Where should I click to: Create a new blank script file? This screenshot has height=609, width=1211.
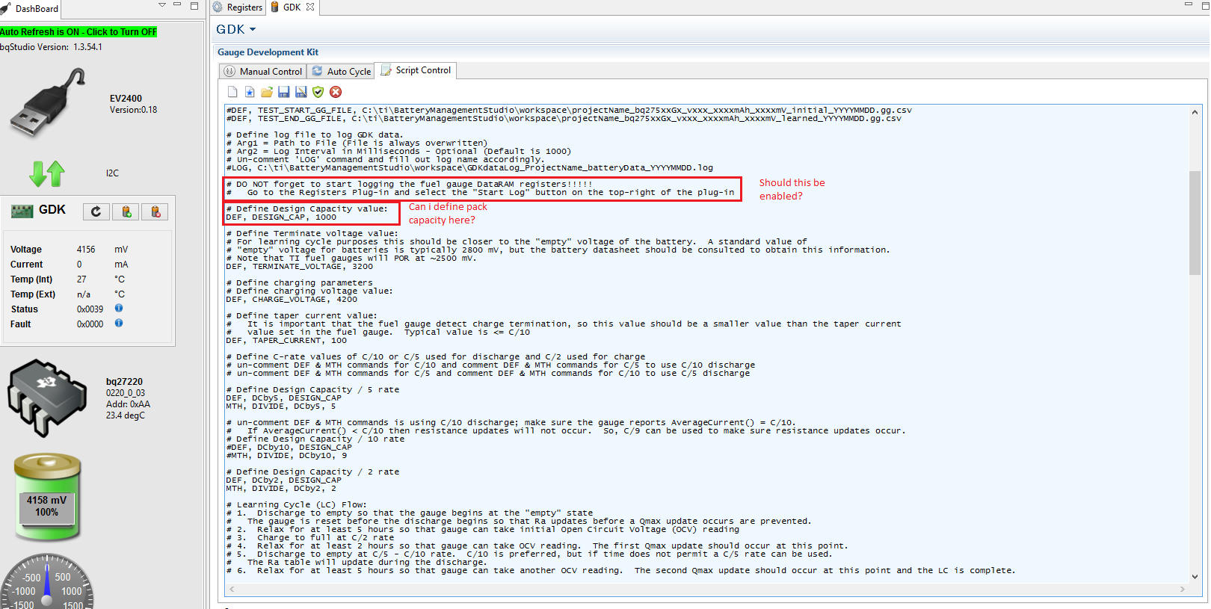click(x=232, y=92)
